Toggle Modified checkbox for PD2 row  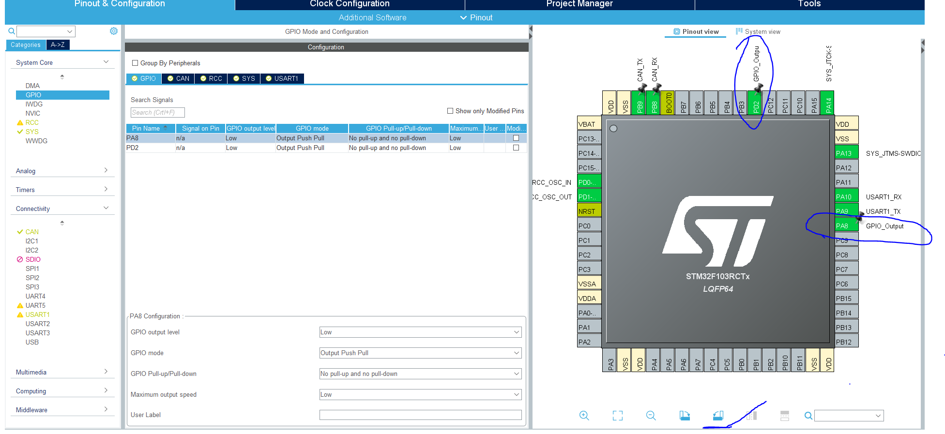(x=516, y=148)
